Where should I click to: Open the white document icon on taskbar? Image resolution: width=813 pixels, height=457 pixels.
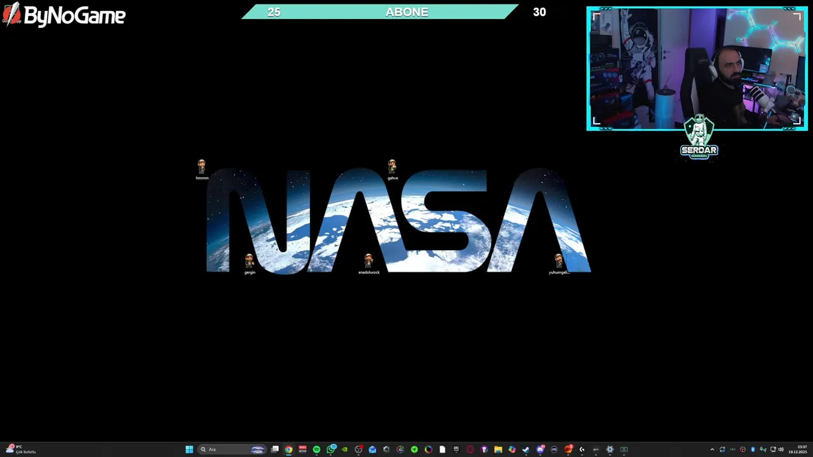click(x=442, y=449)
